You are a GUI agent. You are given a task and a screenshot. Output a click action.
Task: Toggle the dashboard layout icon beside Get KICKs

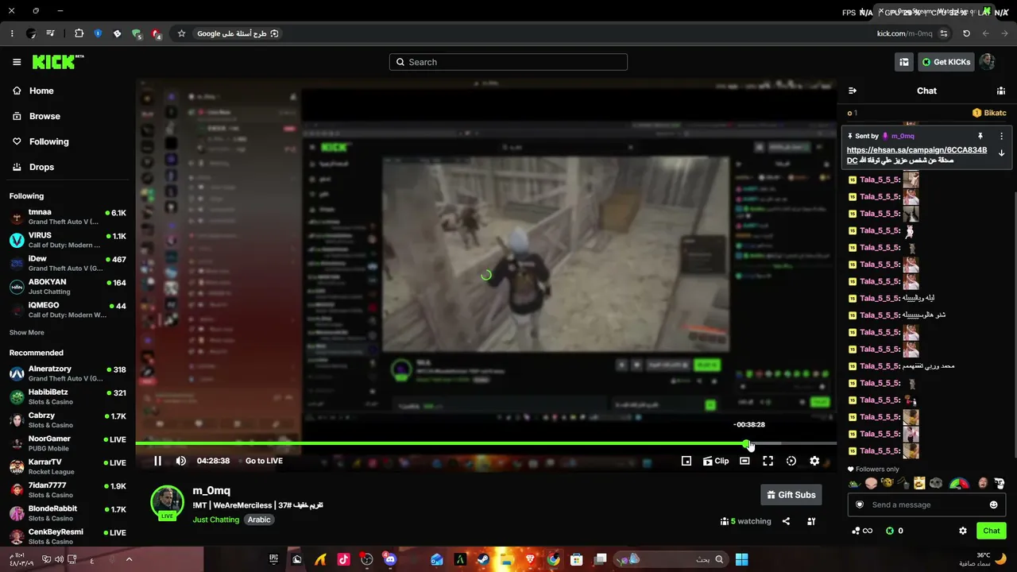click(904, 62)
